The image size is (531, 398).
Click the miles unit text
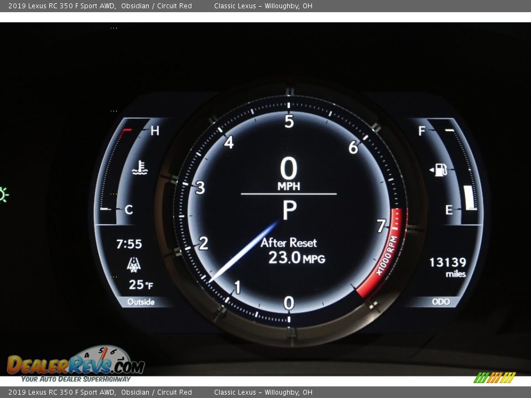click(x=455, y=274)
